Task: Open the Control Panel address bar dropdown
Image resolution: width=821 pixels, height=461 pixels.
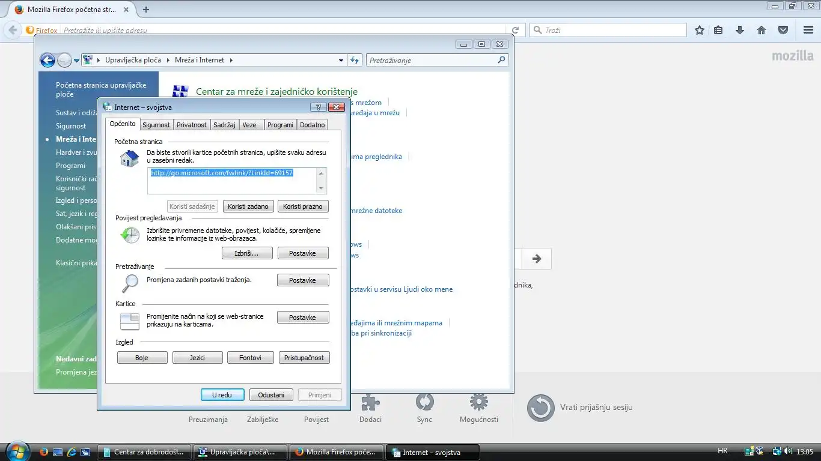Action: click(341, 60)
